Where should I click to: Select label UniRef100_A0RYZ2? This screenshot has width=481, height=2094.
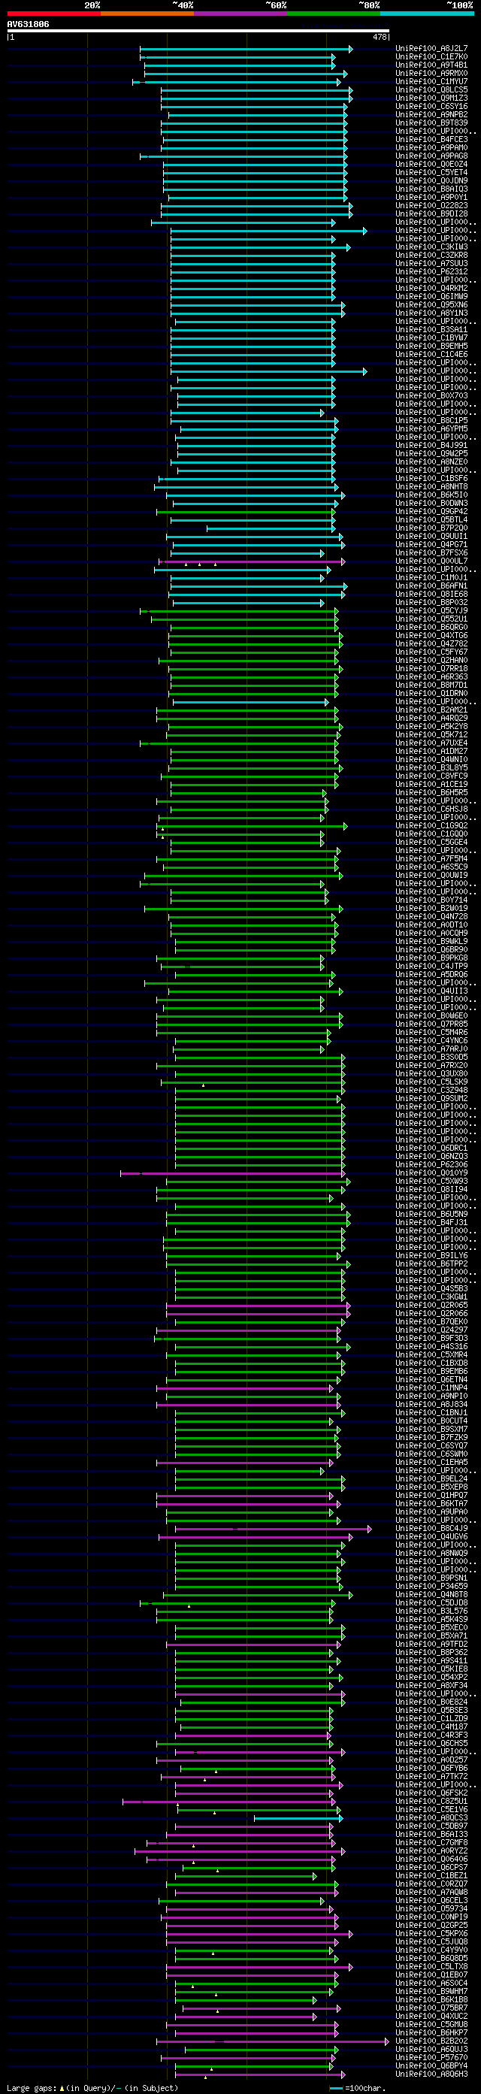click(x=431, y=1851)
